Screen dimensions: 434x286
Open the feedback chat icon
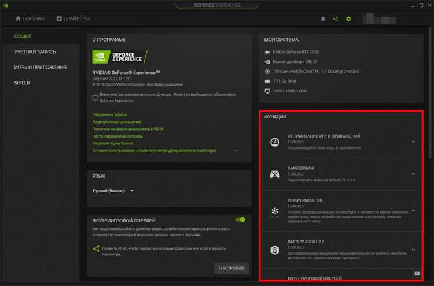pyautogui.click(x=417, y=273)
